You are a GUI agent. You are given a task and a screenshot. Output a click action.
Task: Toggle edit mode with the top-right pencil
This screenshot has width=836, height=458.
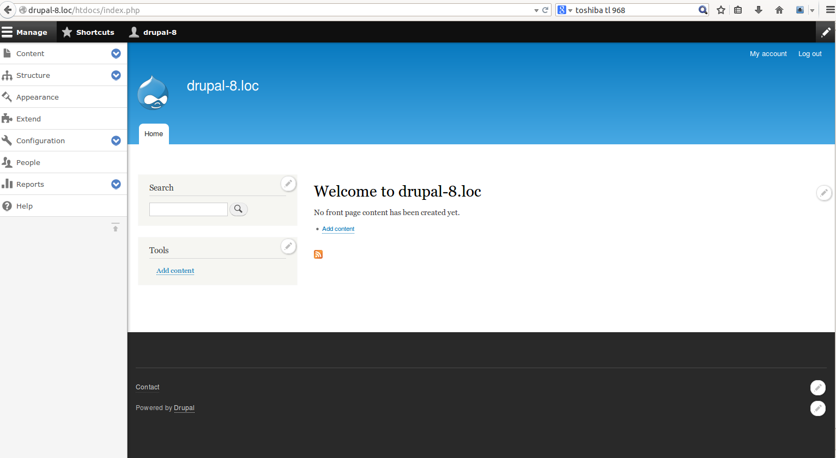[825, 32]
